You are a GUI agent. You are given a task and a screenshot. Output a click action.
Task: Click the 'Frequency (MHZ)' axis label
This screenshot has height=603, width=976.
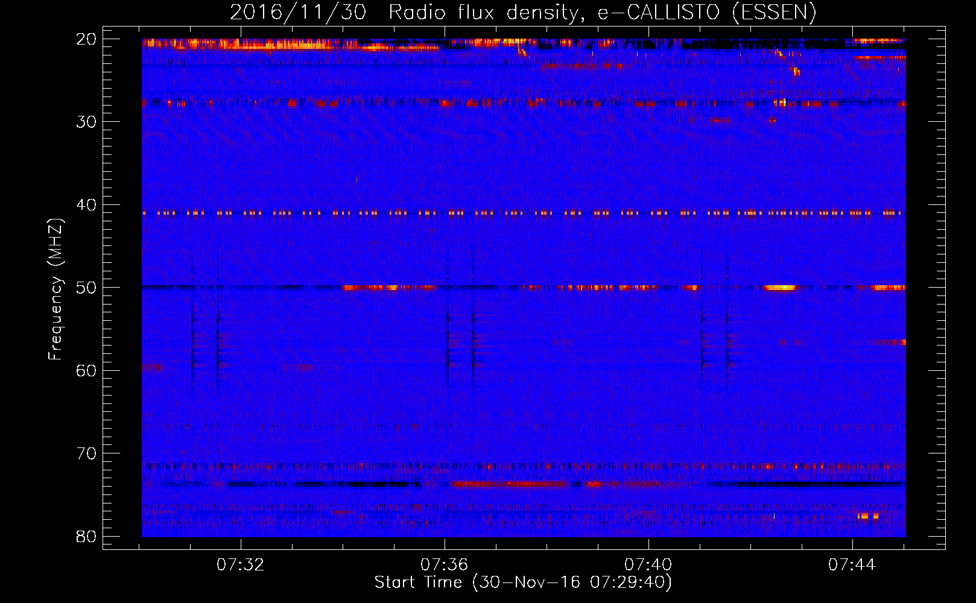pos(55,290)
